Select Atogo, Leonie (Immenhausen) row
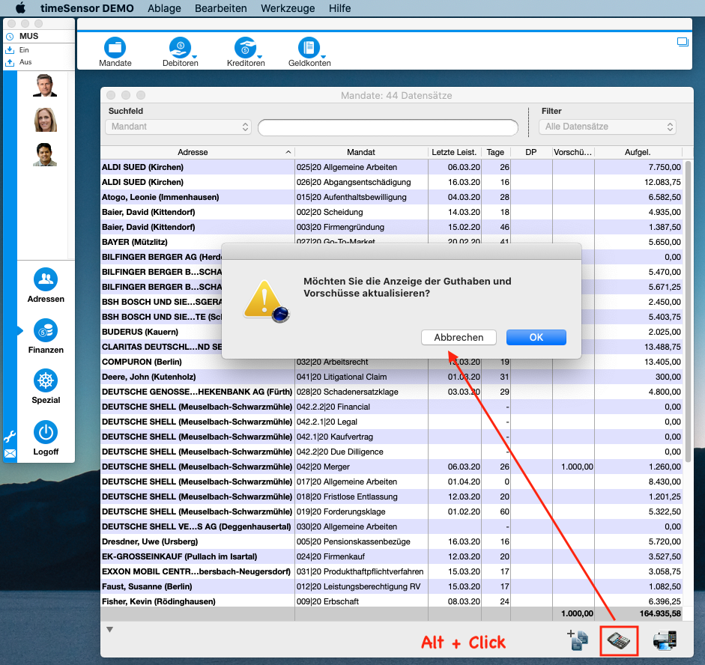Image resolution: width=705 pixels, height=665 pixels. pyautogui.click(x=392, y=197)
